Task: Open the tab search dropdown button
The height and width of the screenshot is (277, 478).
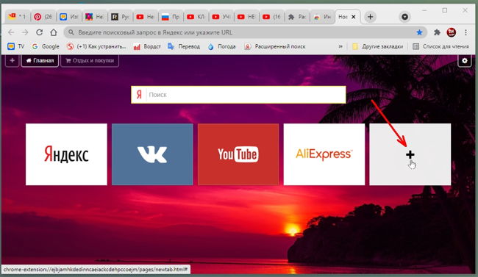Action: (x=405, y=17)
